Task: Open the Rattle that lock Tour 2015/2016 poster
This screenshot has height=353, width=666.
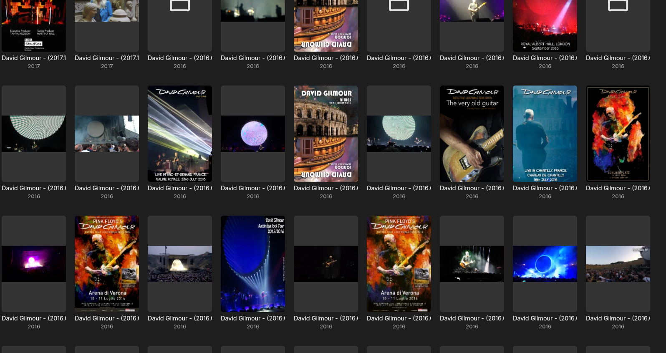Action: [253, 264]
